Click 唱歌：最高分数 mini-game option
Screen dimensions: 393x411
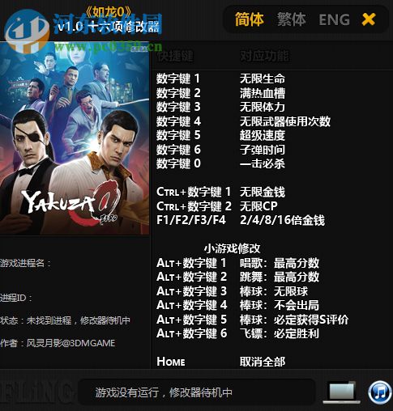tap(280, 263)
